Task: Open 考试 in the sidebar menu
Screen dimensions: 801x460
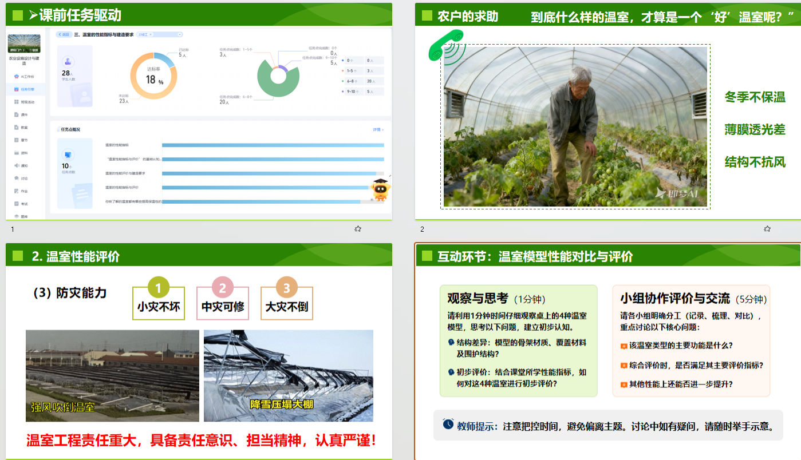Action: (22, 204)
